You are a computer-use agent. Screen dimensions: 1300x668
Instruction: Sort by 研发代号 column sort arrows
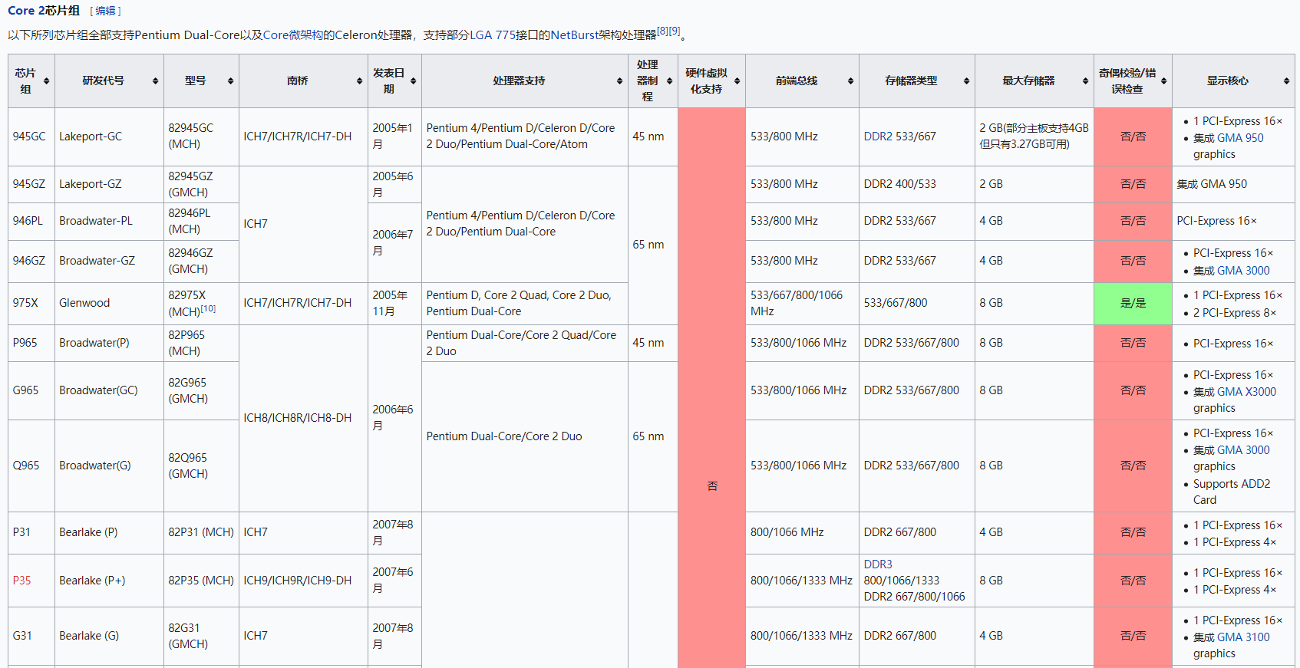155,81
